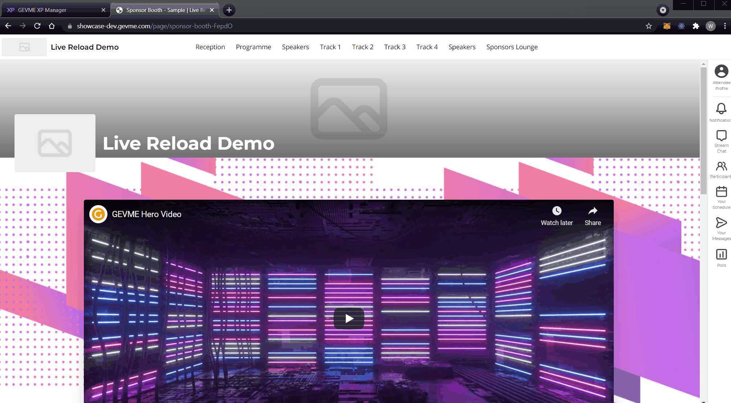
Task: Open the Polls icon
Action: (721, 254)
